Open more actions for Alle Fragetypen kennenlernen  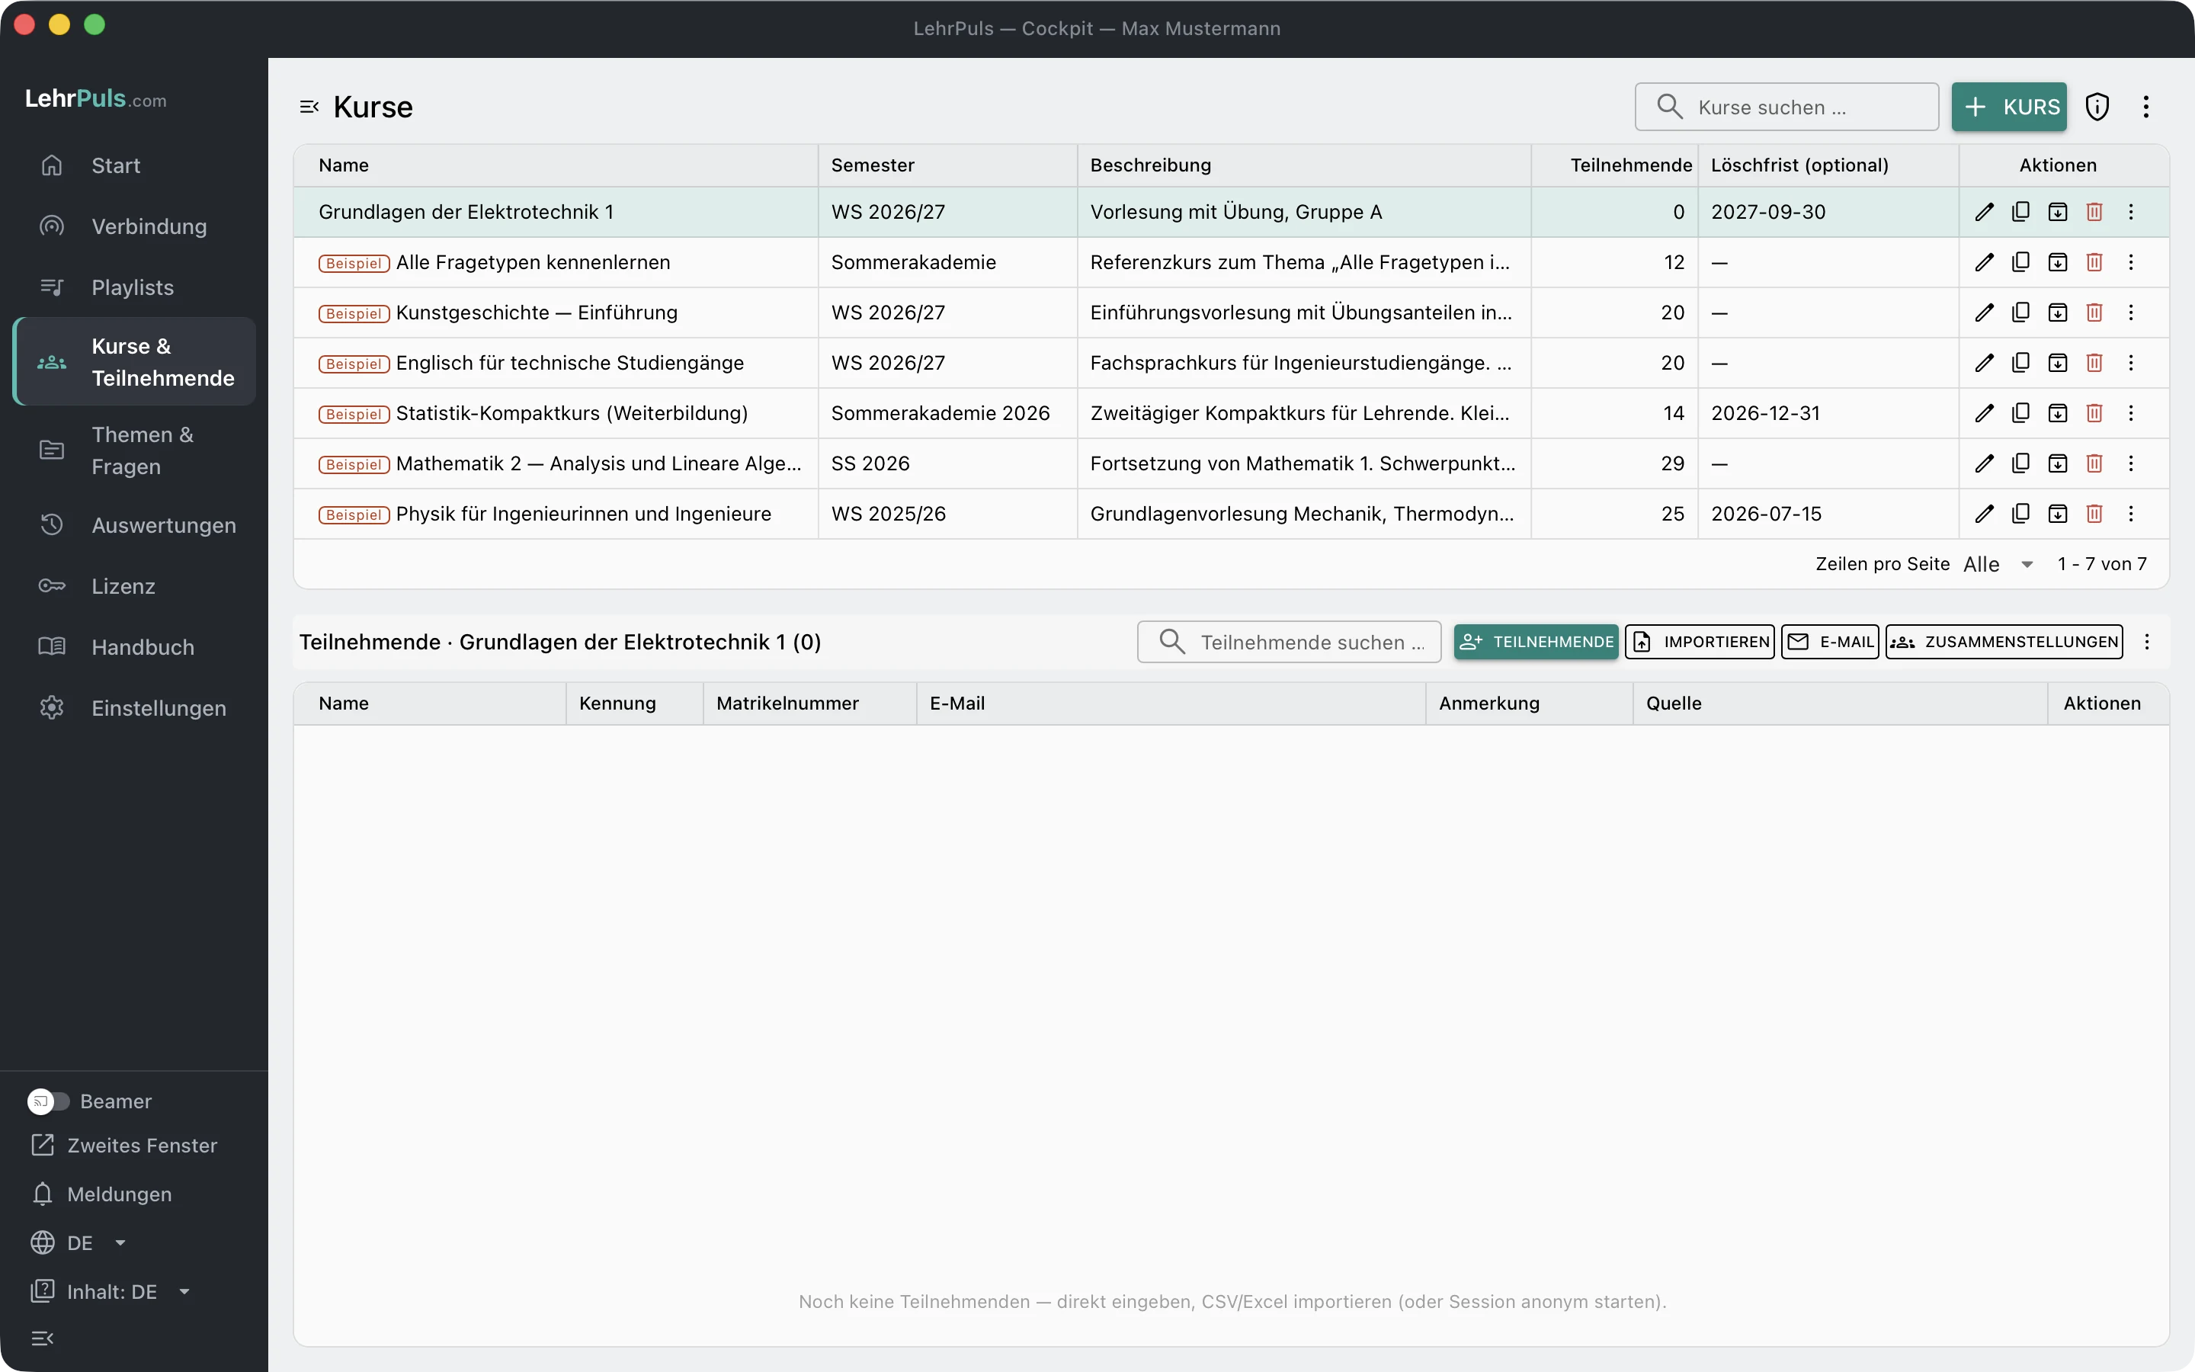2131,263
